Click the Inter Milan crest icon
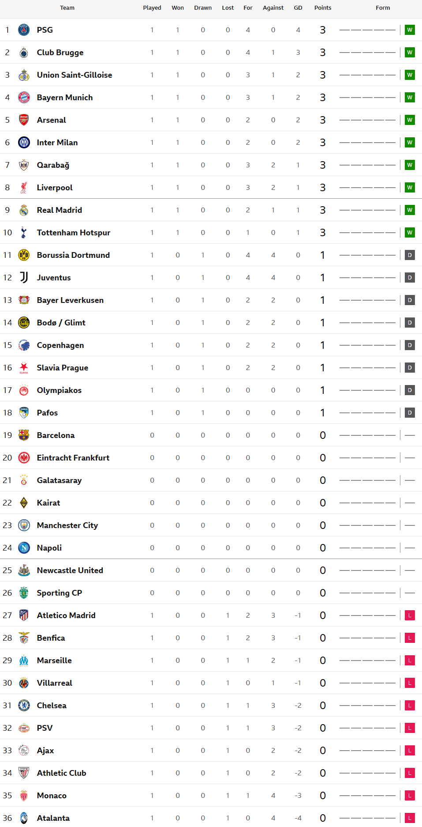 pyautogui.click(x=24, y=143)
